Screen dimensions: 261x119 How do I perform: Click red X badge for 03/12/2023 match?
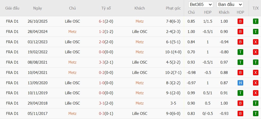pyautogui.click(x=256, y=42)
